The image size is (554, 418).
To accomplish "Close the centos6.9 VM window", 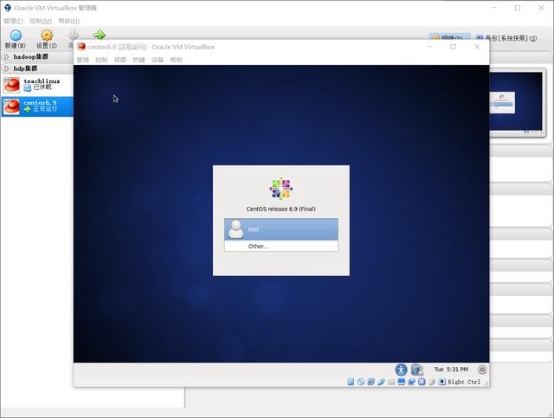I will coord(477,47).
